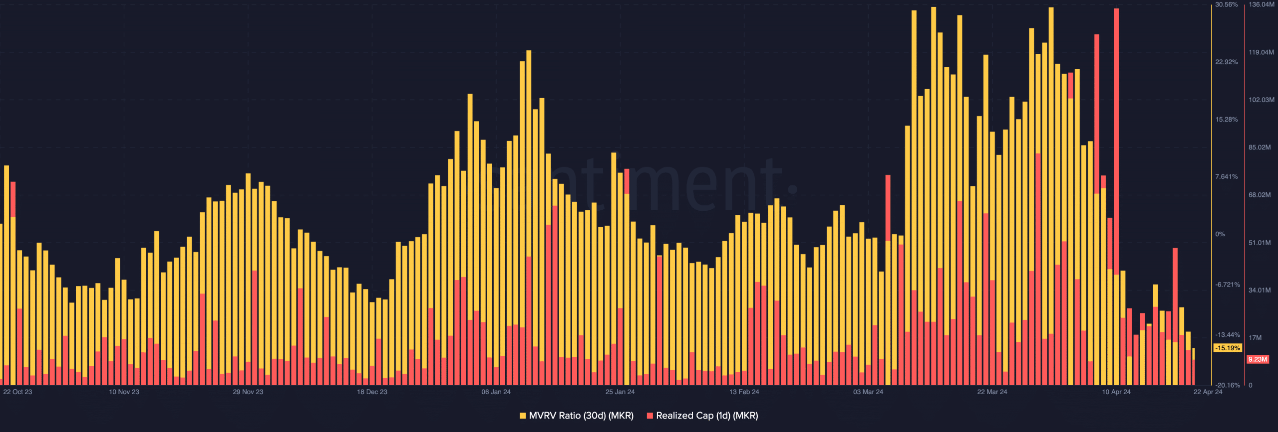This screenshot has width=1278, height=432.
Task: Click the 85.02M axis value
Action: pos(1260,147)
